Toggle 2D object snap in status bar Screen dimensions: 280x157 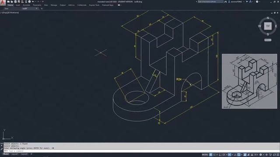pyautogui.click(x=238, y=155)
